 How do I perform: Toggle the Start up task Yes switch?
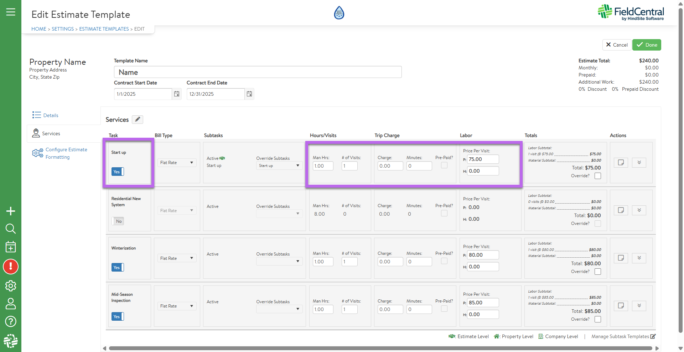click(118, 172)
